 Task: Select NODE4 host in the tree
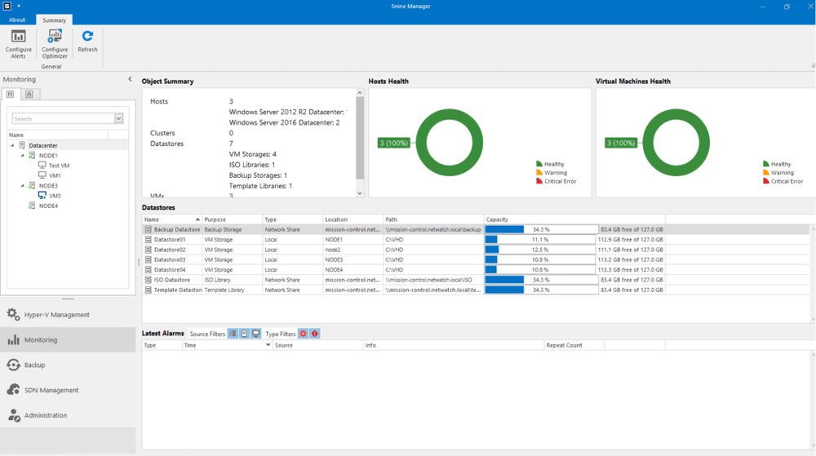(48, 206)
